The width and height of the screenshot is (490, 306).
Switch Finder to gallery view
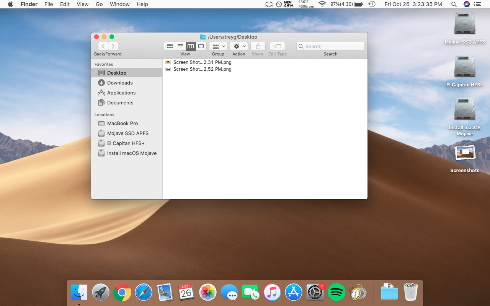[x=201, y=46]
